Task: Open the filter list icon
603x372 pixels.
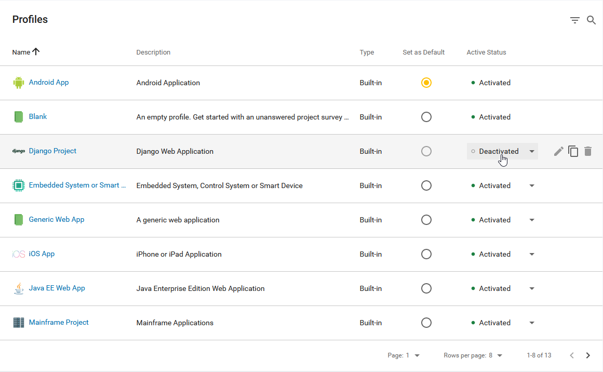Action: (574, 20)
